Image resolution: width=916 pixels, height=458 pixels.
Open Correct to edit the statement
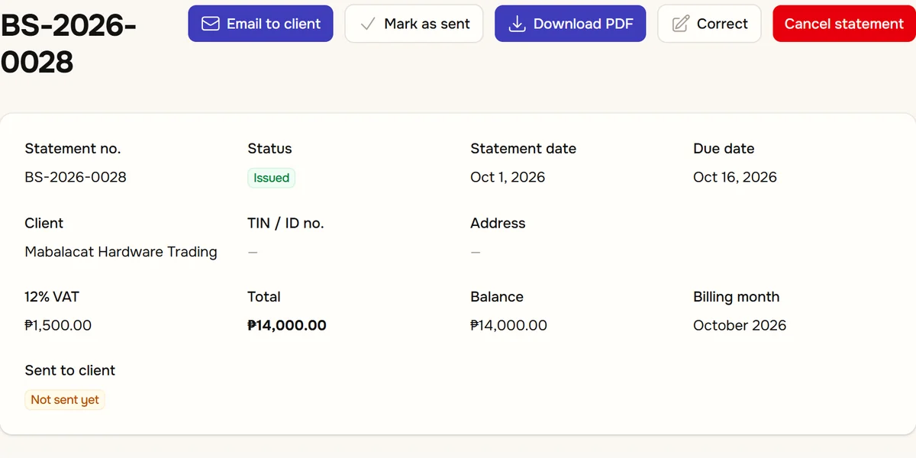[709, 24]
